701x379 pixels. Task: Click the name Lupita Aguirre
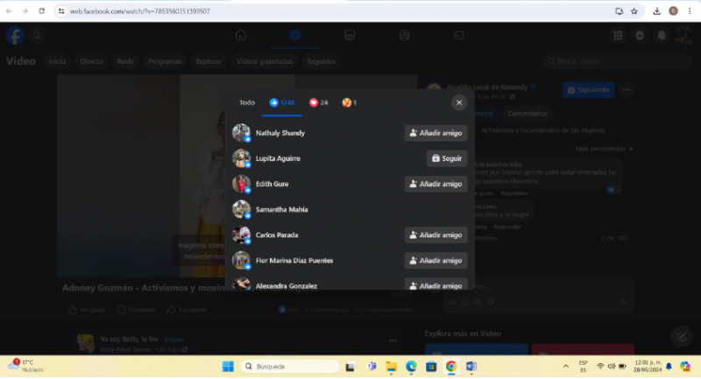[x=278, y=158]
